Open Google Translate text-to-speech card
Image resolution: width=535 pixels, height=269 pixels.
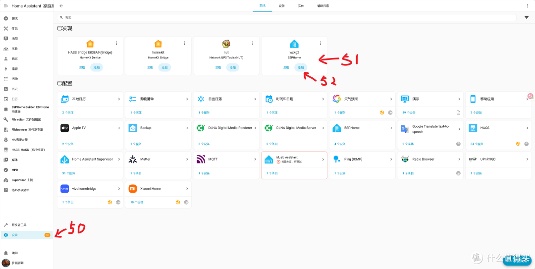tap(430, 135)
